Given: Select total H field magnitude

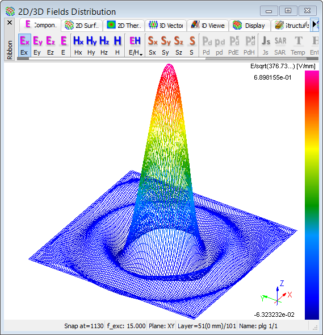Looking at the screenshot, I should pos(118,46).
